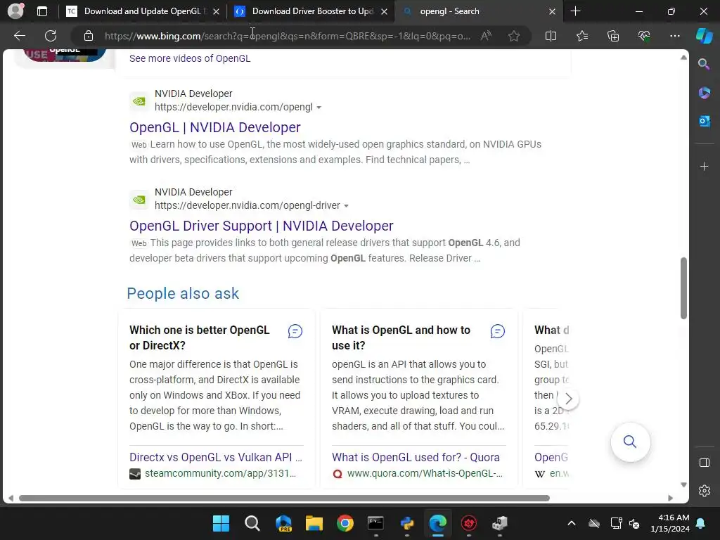Close the 'opengl - Search' tab

[x=553, y=11]
